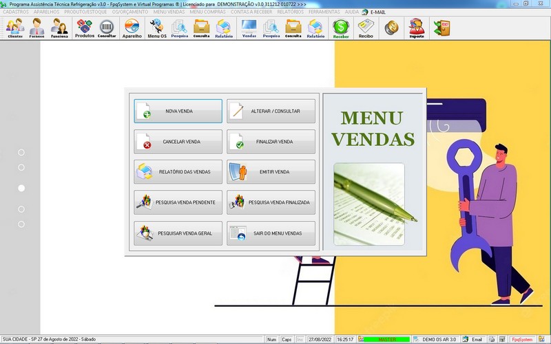Image resolution: width=551 pixels, height=344 pixels.
Task: Click the Consulta icon left of the Receber icon
Action: click(293, 28)
